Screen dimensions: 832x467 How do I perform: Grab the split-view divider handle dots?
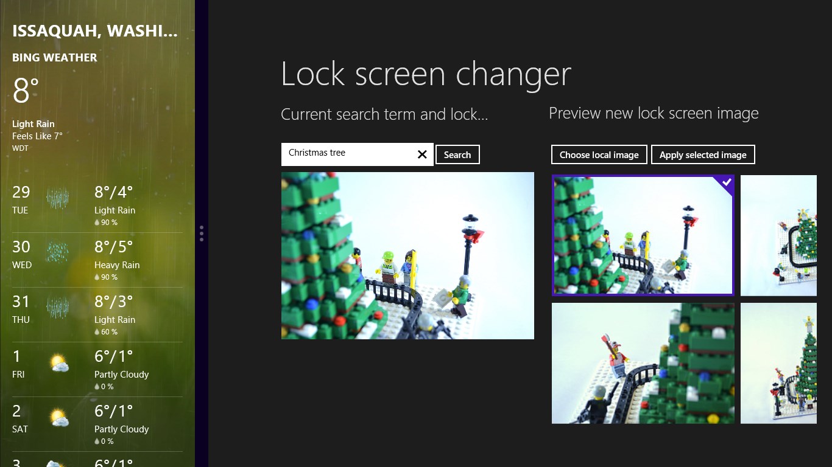tap(202, 233)
